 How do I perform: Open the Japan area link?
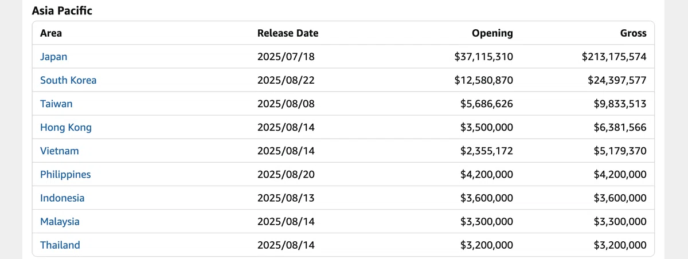53,57
